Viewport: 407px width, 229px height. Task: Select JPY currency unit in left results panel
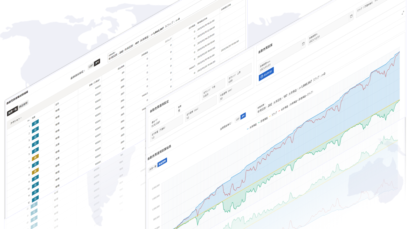pyautogui.click(x=97, y=62)
